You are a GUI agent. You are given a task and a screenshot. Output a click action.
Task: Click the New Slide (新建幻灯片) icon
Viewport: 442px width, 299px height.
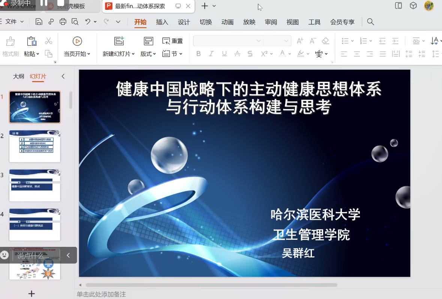click(x=119, y=41)
